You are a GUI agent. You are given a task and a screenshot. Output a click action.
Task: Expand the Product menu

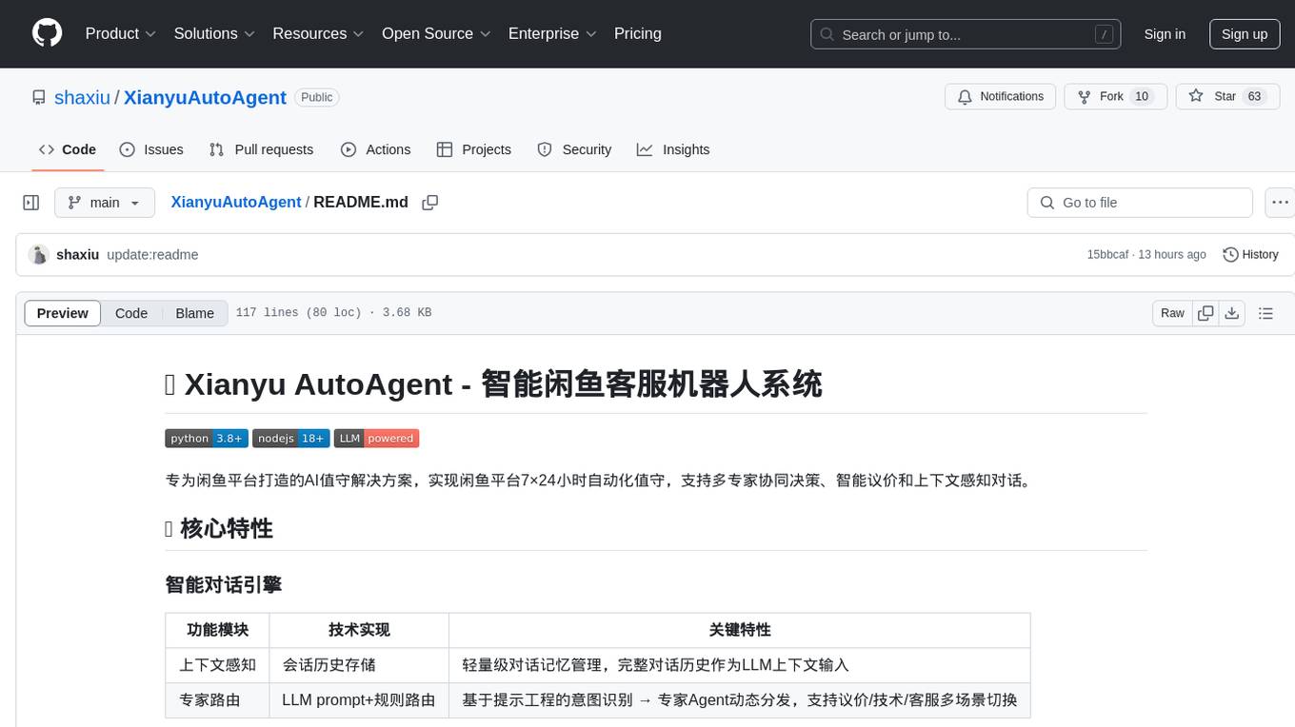121,33
